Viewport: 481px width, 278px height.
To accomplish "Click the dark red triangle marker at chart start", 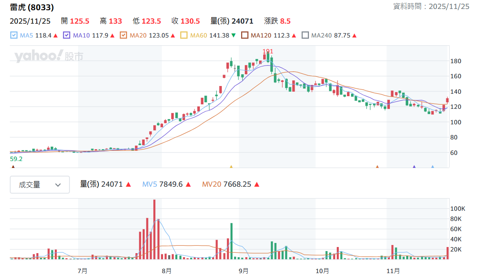I will [x=13, y=167].
